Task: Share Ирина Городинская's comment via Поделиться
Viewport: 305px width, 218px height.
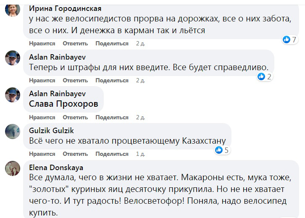Action: (112, 43)
